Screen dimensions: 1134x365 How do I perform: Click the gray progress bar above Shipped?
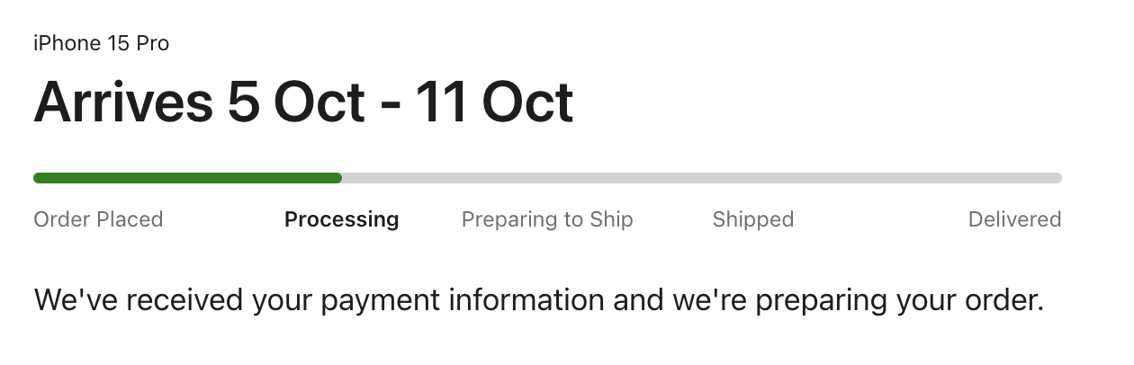tap(752, 178)
